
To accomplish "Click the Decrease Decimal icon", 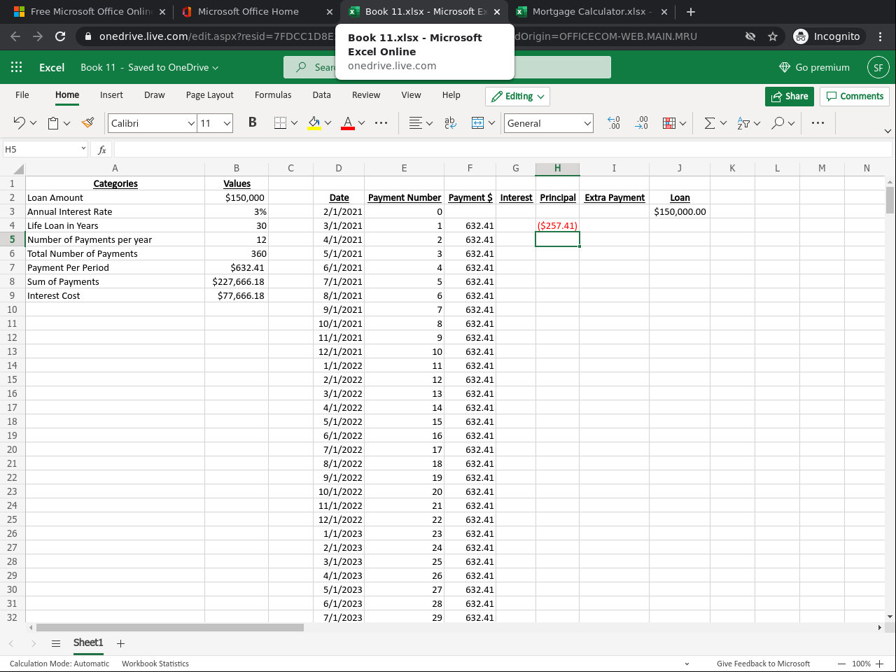I will [x=641, y=123].
